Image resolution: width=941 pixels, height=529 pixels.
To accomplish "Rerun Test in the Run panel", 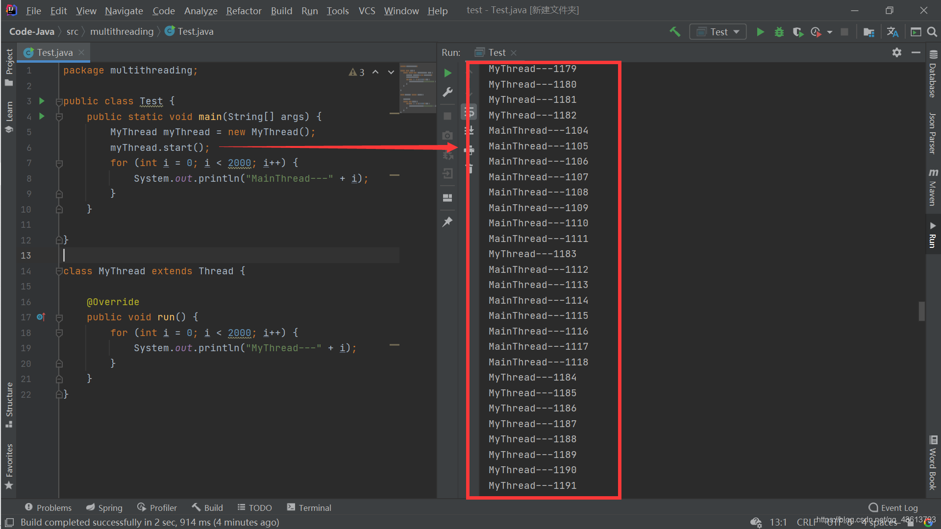I will pyautogui.click(x=447, y=73).
